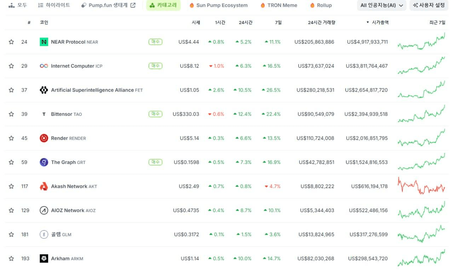Screen dimensions: 453x270
Task: Click the flame icon of TRON Meme
Action: coord(263,5)
